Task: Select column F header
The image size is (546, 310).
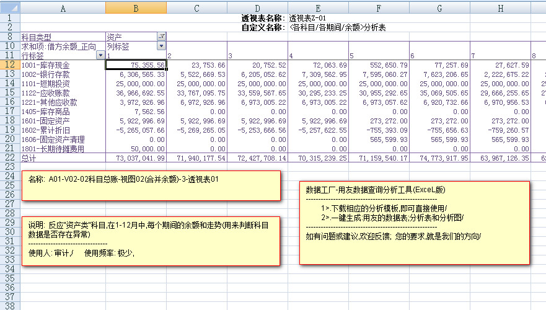Action: (x=379, y=8)
